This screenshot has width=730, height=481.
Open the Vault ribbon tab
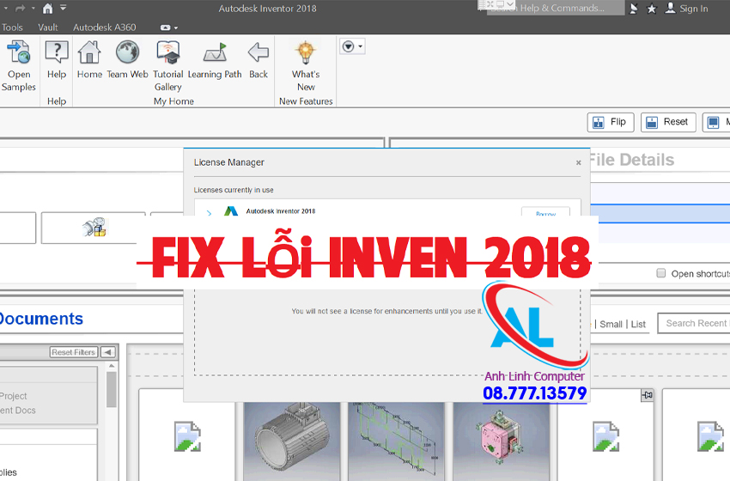(48, 27)
